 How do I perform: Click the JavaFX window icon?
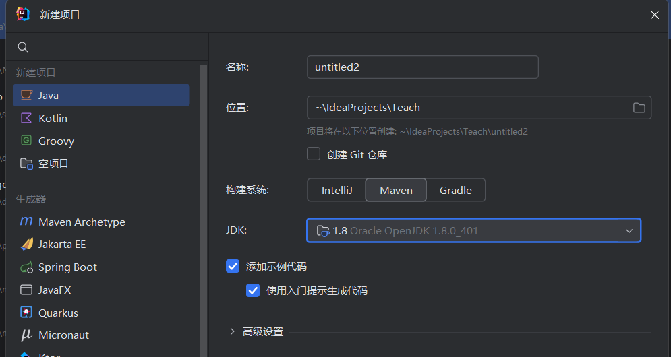coord(26,290)
